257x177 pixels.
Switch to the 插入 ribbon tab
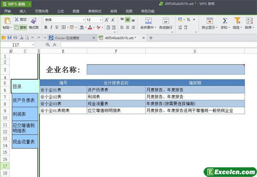click(x=23, y=11)
